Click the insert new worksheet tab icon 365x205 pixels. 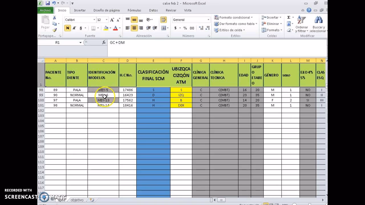tap(92, 200)
